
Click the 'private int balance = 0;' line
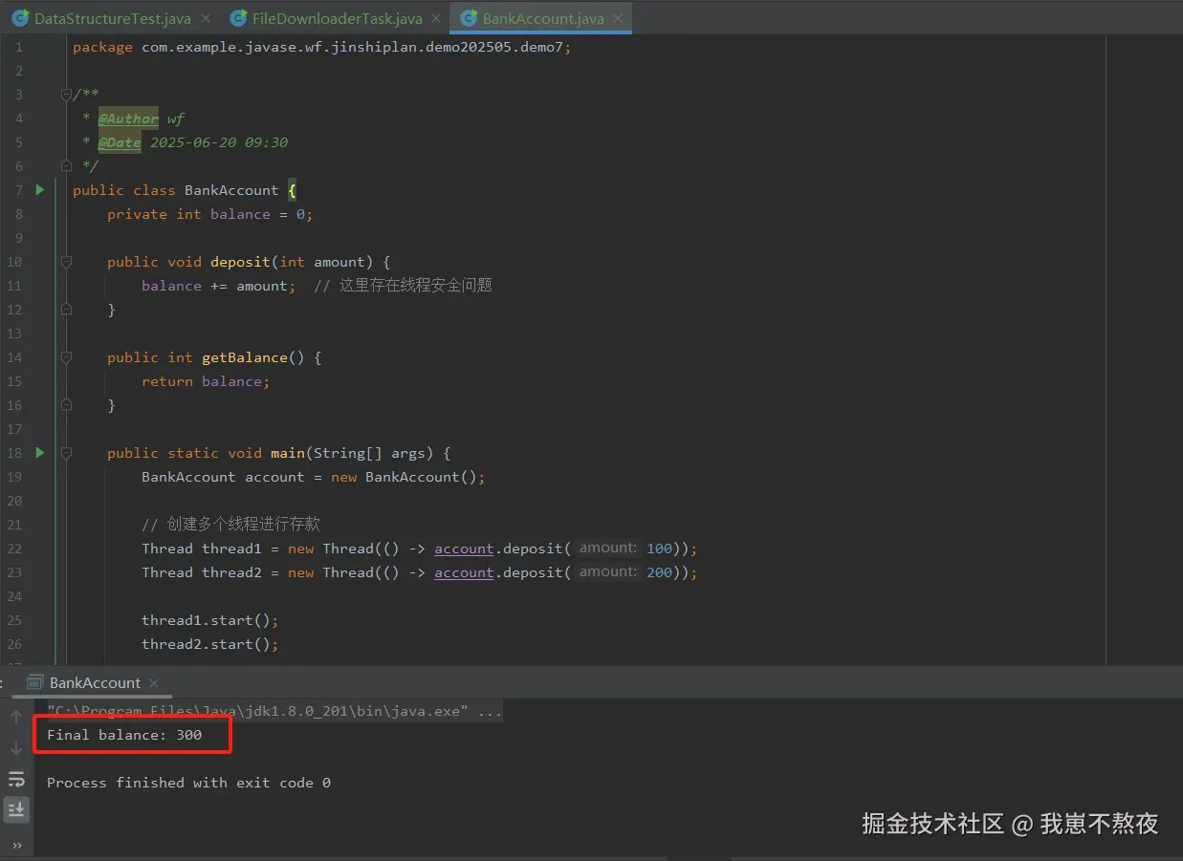click(x=209, y=214)
